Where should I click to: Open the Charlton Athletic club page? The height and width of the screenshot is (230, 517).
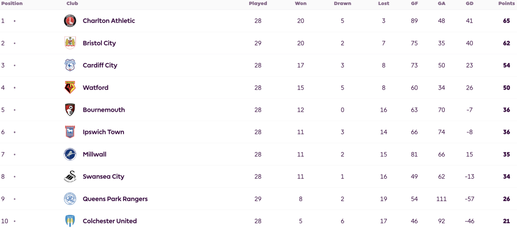tap(109, 21)
